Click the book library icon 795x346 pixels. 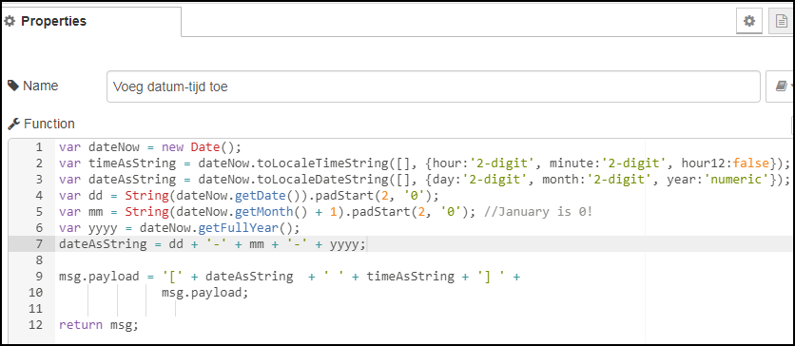[781, 86]
